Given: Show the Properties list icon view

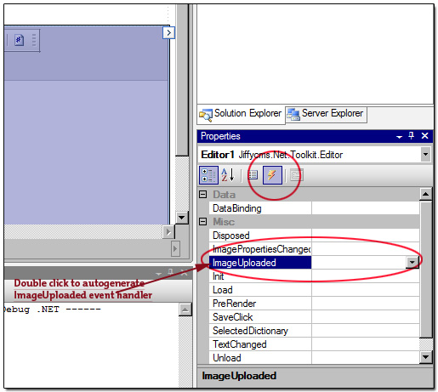Looking at the screenshot, I should [253, 175].
